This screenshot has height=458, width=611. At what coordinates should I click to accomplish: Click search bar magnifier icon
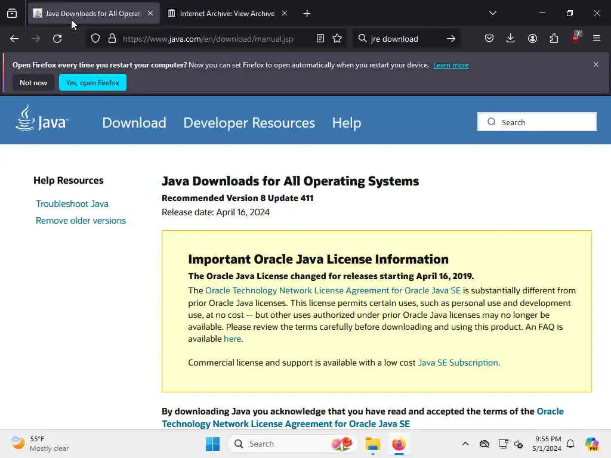click(x=362, y=39)
